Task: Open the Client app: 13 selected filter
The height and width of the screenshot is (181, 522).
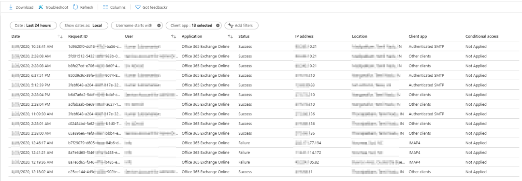Action: [191, 26]
